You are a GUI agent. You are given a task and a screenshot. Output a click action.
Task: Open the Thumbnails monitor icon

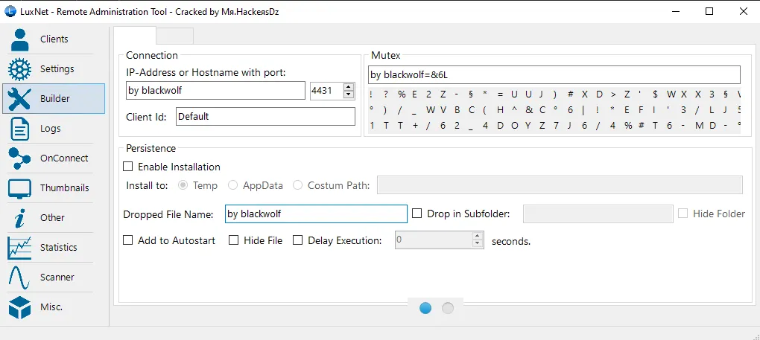click(x=20, y=188)
